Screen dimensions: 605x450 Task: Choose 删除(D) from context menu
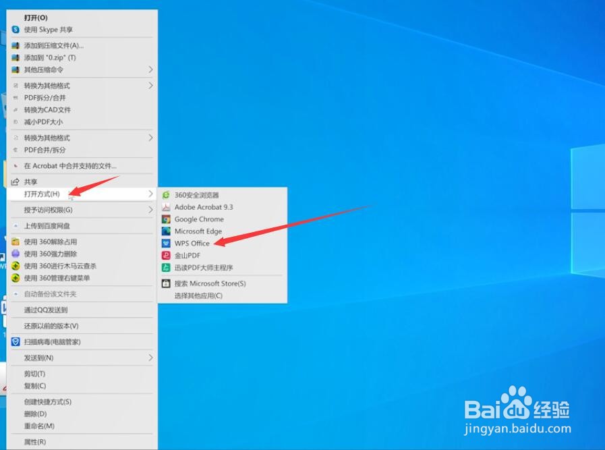click(82, 414)
